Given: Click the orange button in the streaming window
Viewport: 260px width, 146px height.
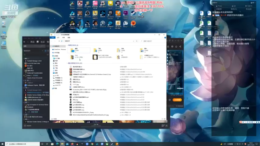Looking at the screenshot, I should point(177,100).
